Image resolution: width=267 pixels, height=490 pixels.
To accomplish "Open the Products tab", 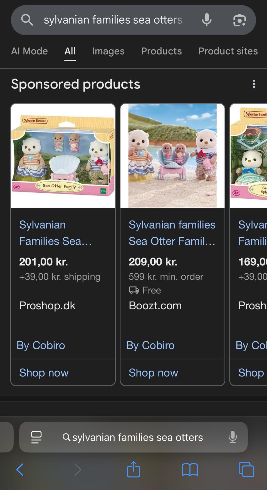I will [x=161, y=51].
